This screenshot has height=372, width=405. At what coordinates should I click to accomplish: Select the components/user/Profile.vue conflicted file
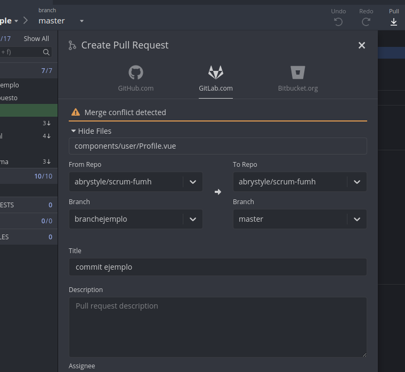(x=217, y=146)
